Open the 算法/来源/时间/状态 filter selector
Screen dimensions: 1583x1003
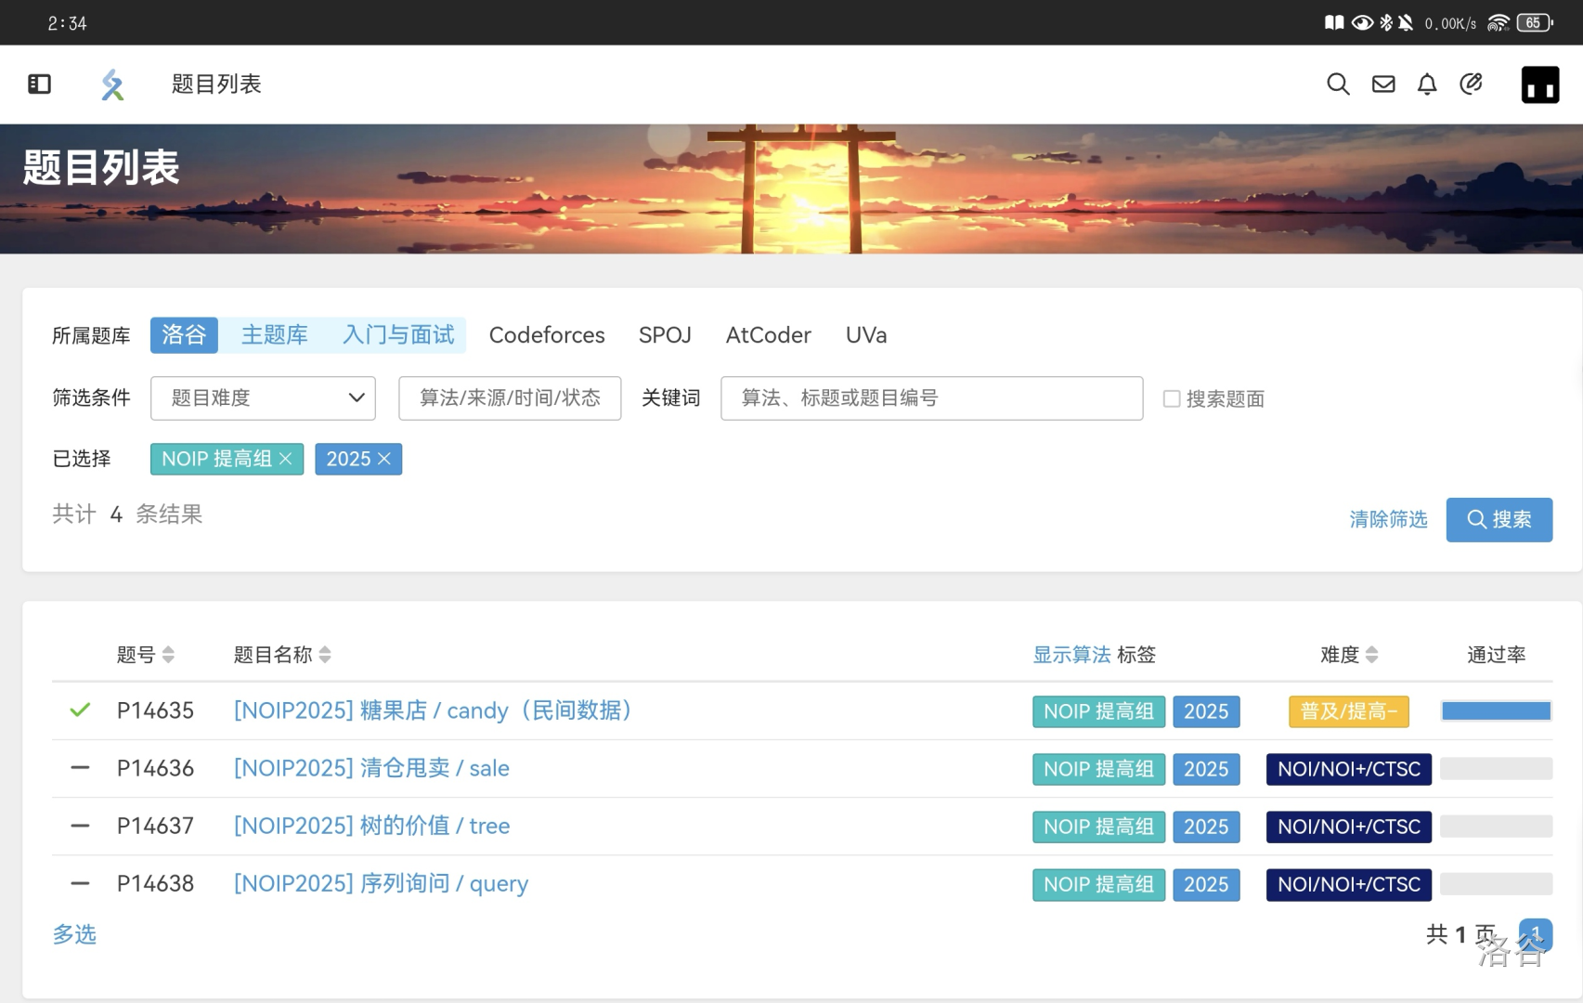tap(510, 398)
